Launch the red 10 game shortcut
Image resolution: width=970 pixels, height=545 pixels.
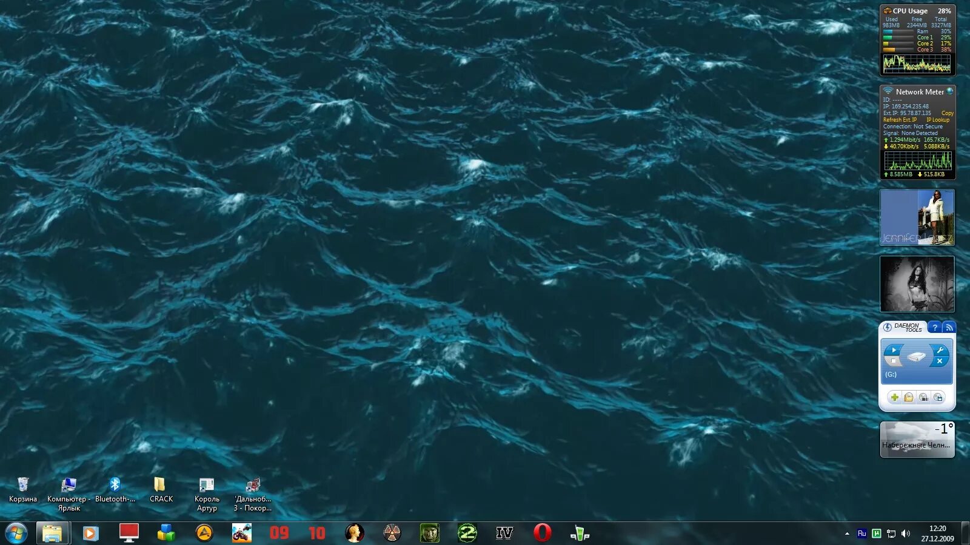tap(316, 533)
